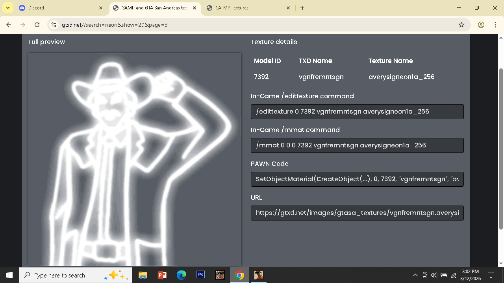Screen dimensions: 504x283
Task: Click the page vertical scrollbar thumb
Action: 501,149
